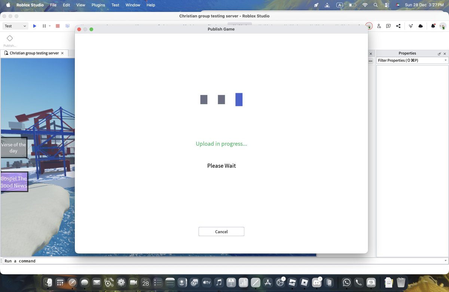Expand the arrow next to Pause button
Viewport: 449px width, 292px height.
pyautogui.click(x=50, y=26)
